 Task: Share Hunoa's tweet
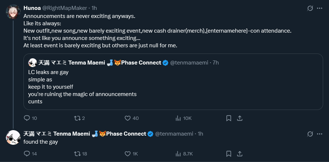click(x=240, y=118)
